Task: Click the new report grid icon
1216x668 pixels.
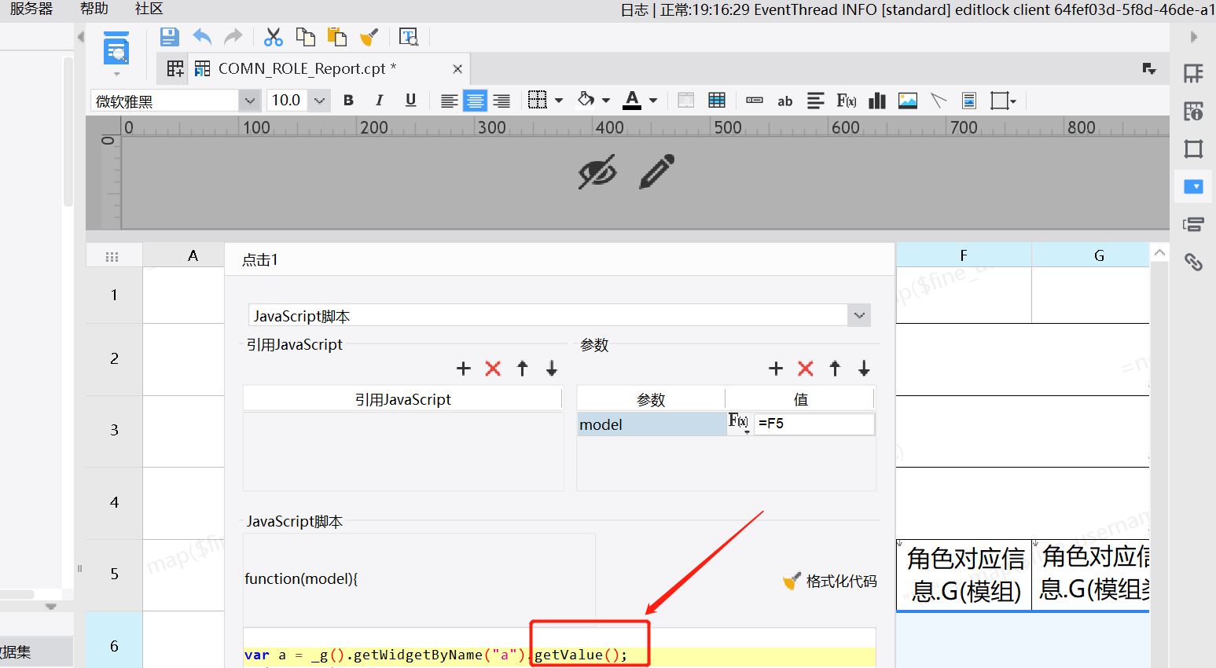Action: point(175,69)
